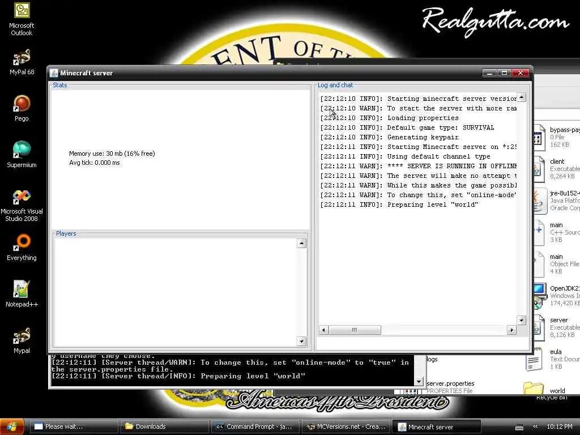The height and width of the screenshot is (435, 580).
Task: Click log line 'Using default channel type'
Action: click(x=405, y=156)
